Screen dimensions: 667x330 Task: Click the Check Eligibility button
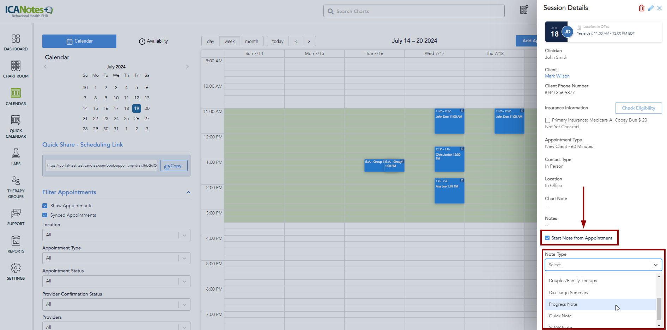point(638,108)
